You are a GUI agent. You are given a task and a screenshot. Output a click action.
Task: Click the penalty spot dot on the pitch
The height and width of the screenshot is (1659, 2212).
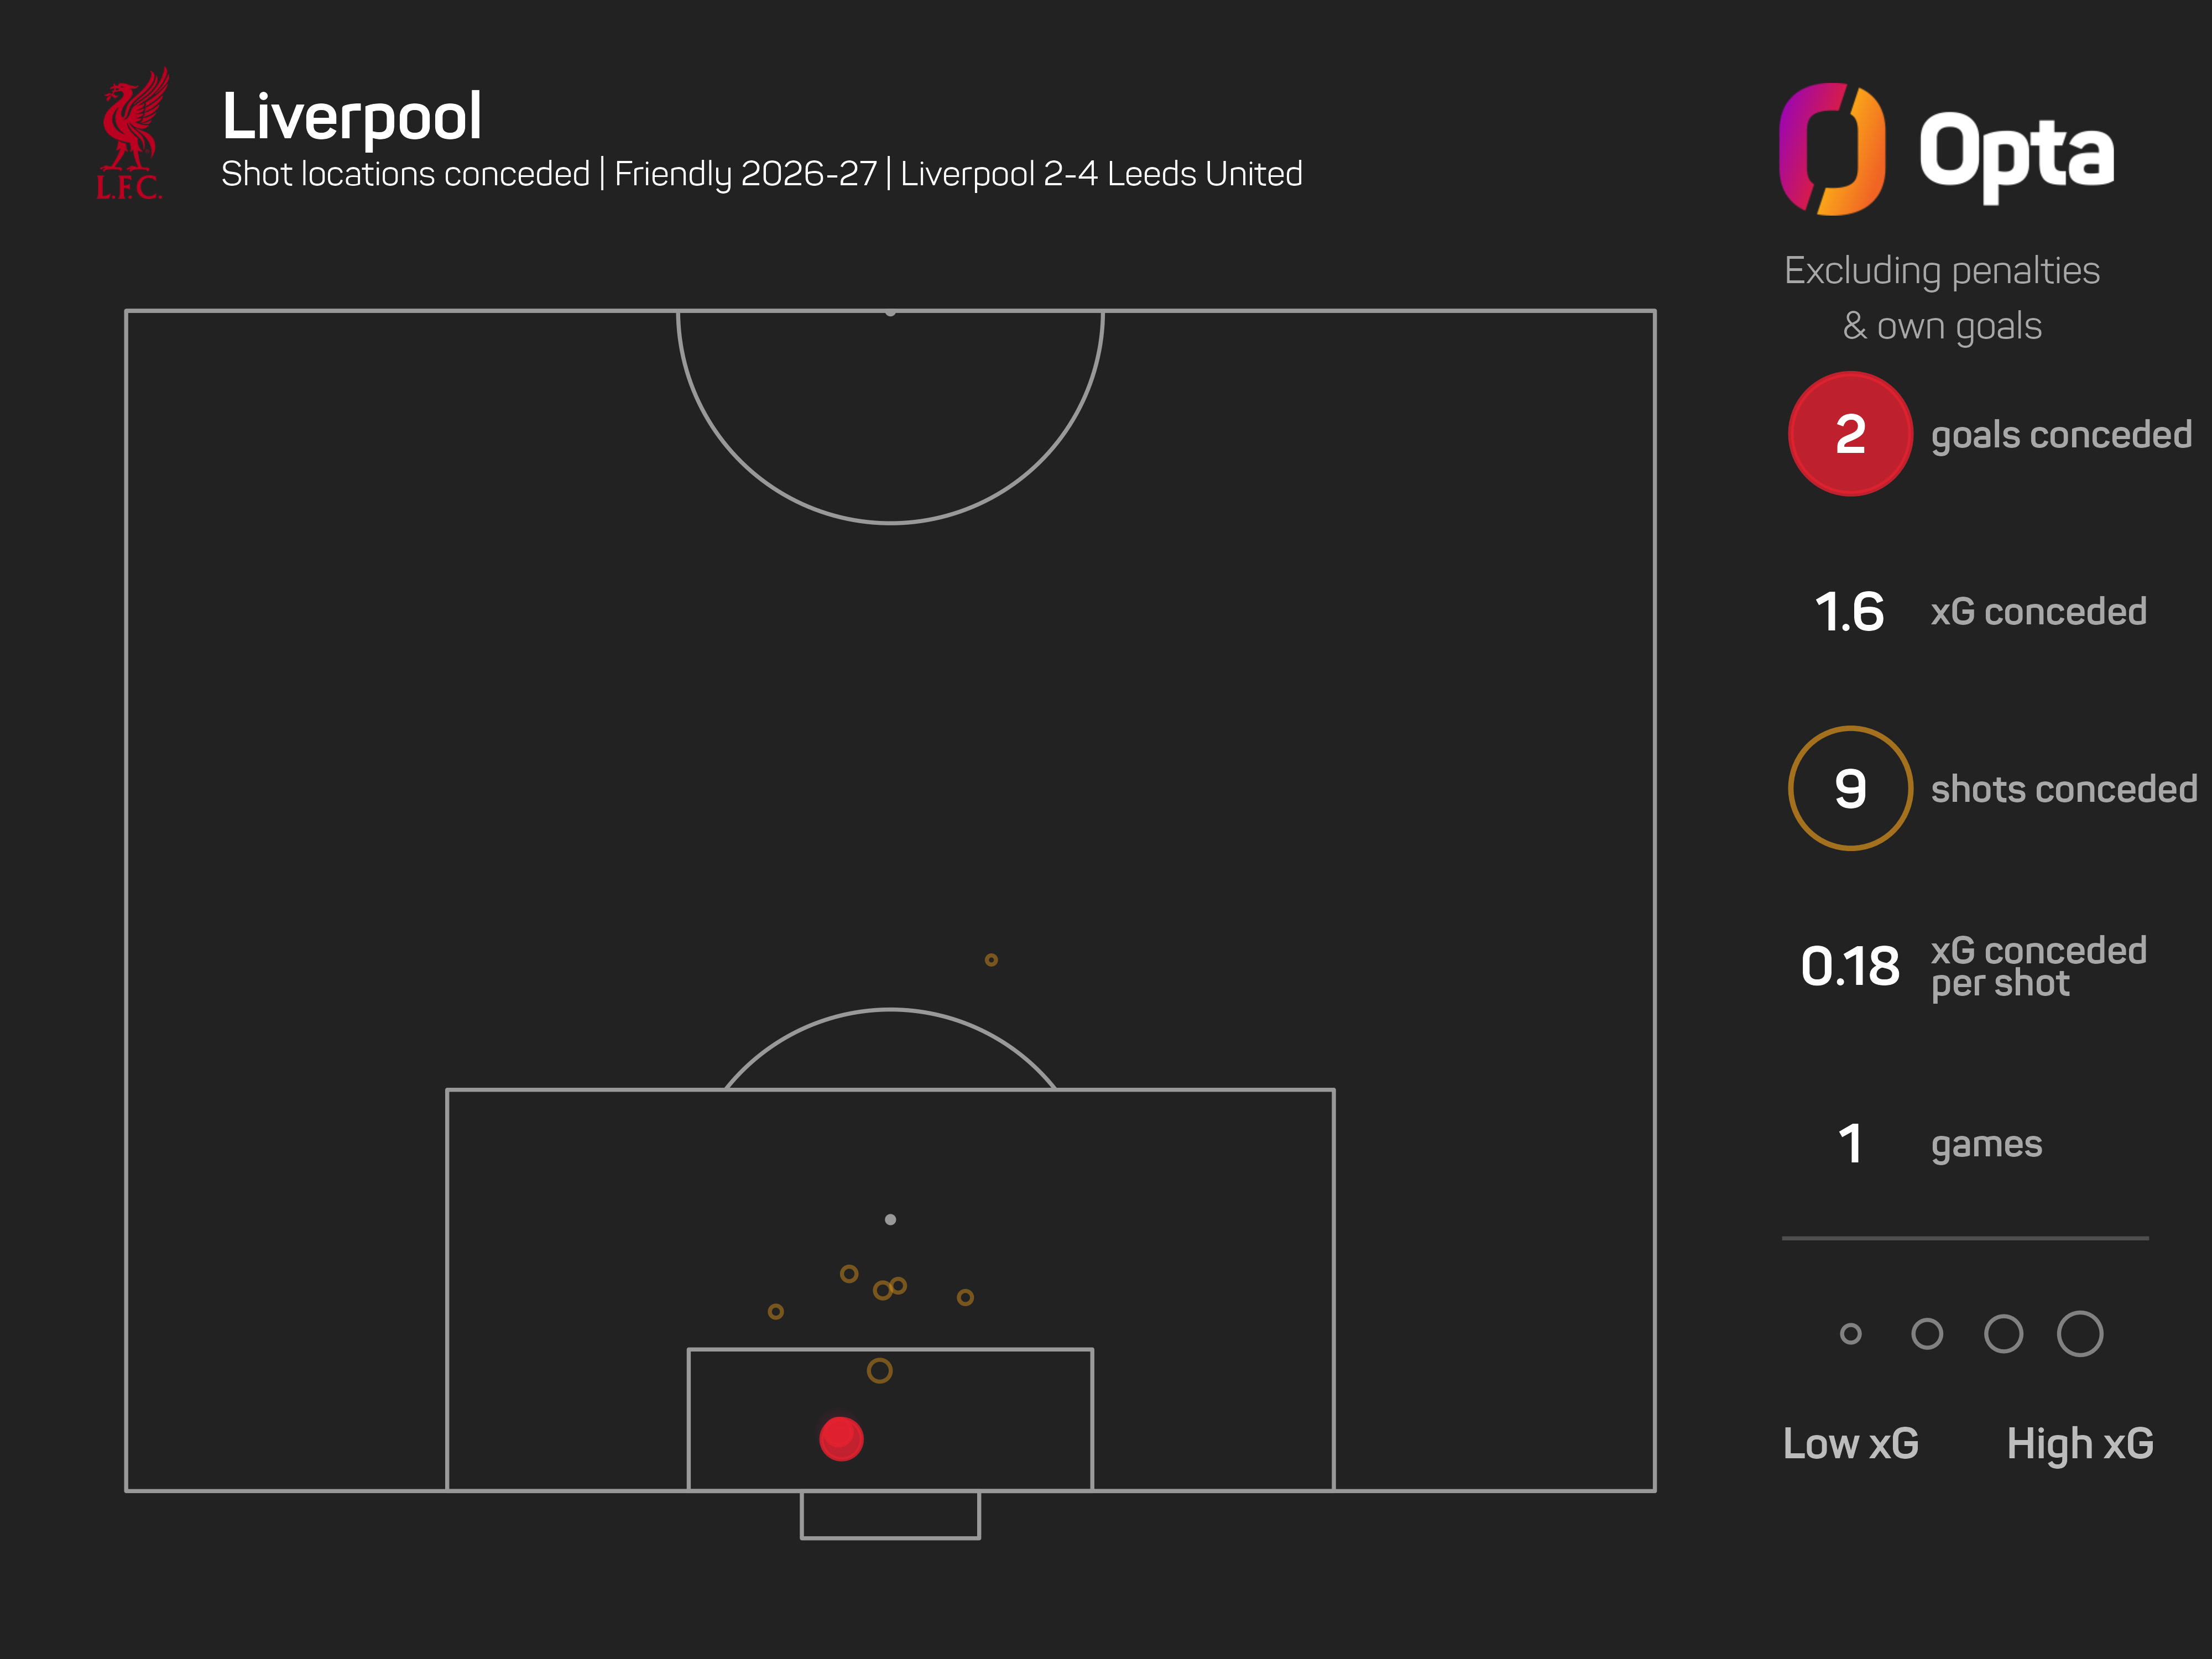click(890, 1219)
